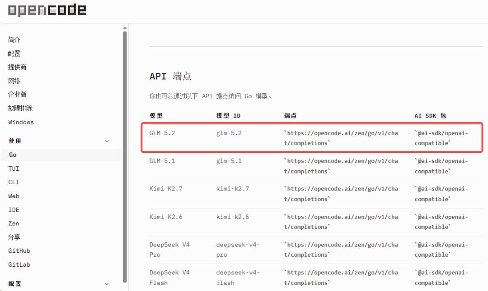Open the Zen sidebar page

(14, 223)
